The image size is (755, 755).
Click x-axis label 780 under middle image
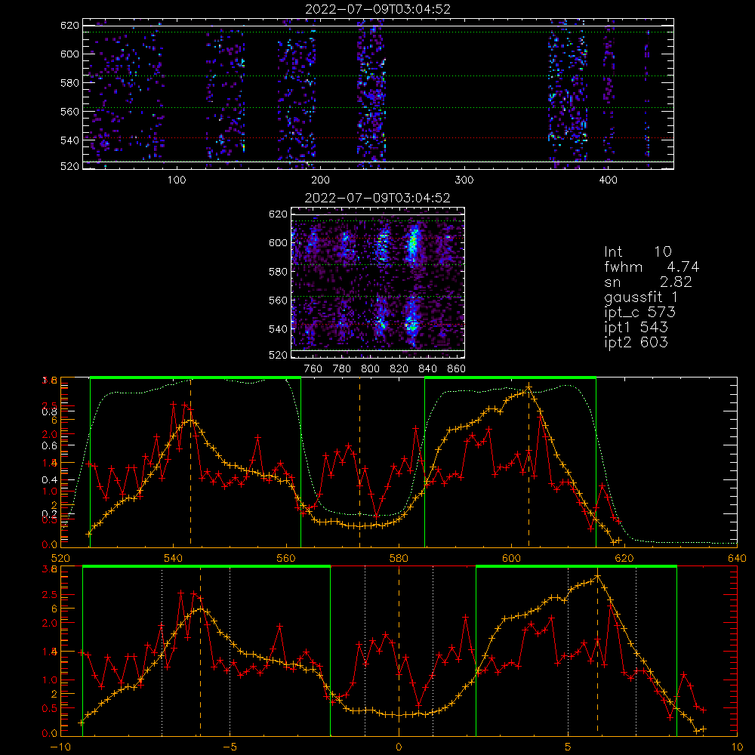click(x=342, y=369)
